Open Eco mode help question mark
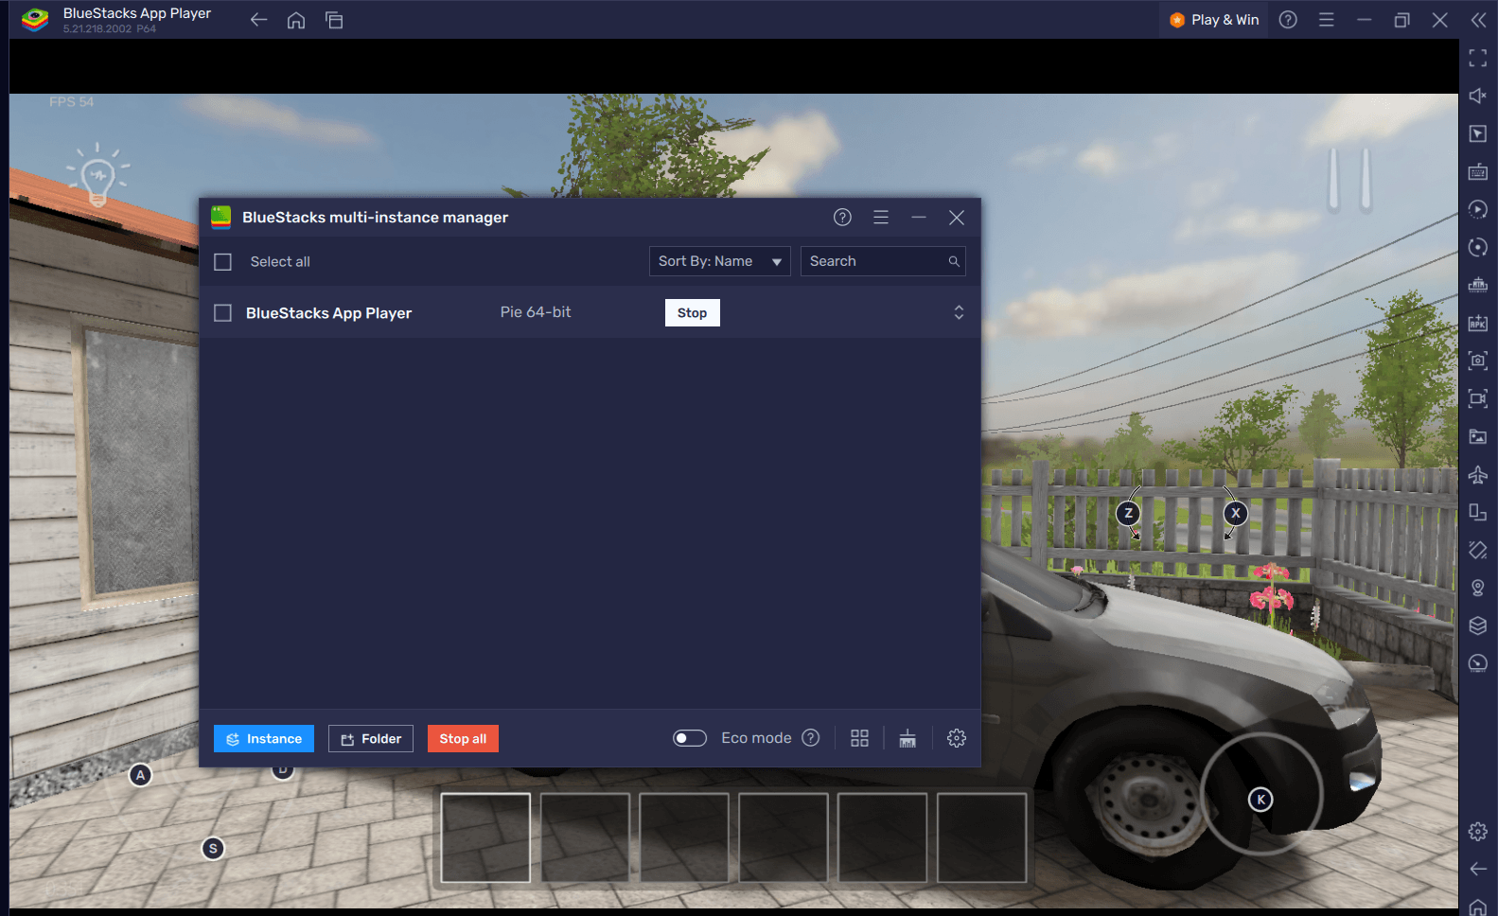 point(811,738)
